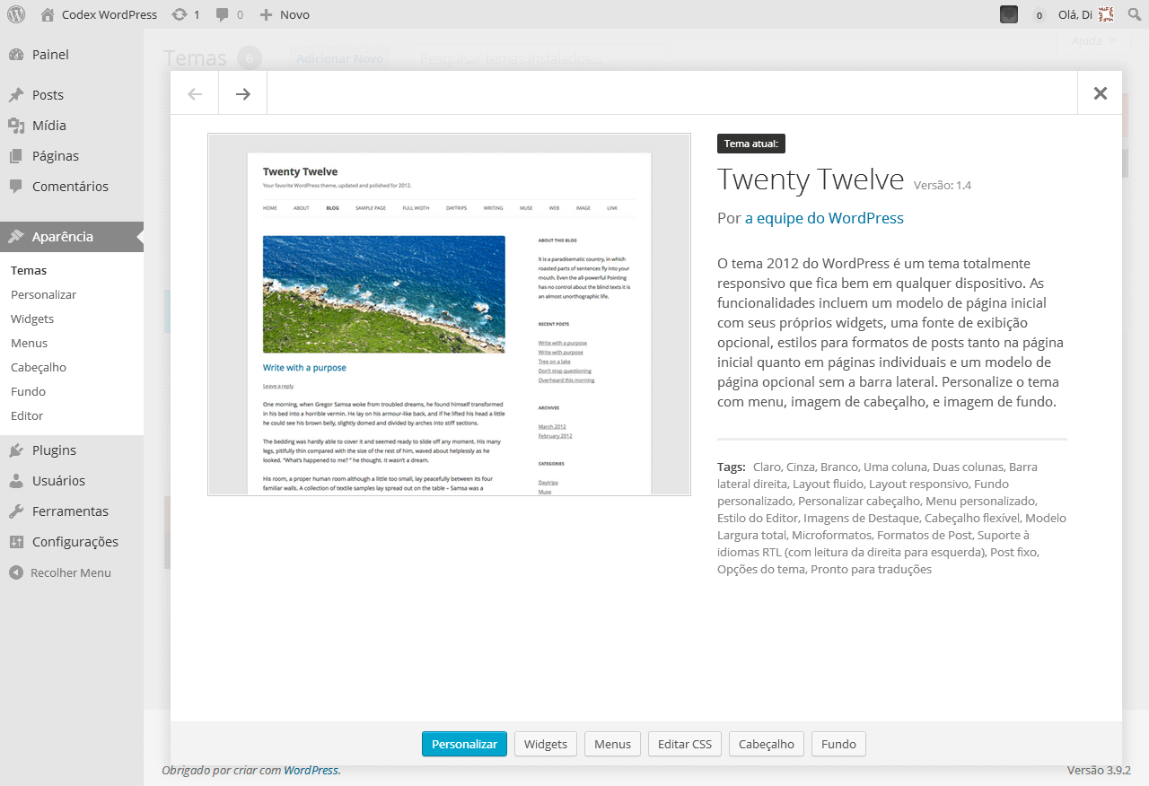Click the Editar CSS button
Viewport: 1149px width, 786px height.
click(685, 744)
